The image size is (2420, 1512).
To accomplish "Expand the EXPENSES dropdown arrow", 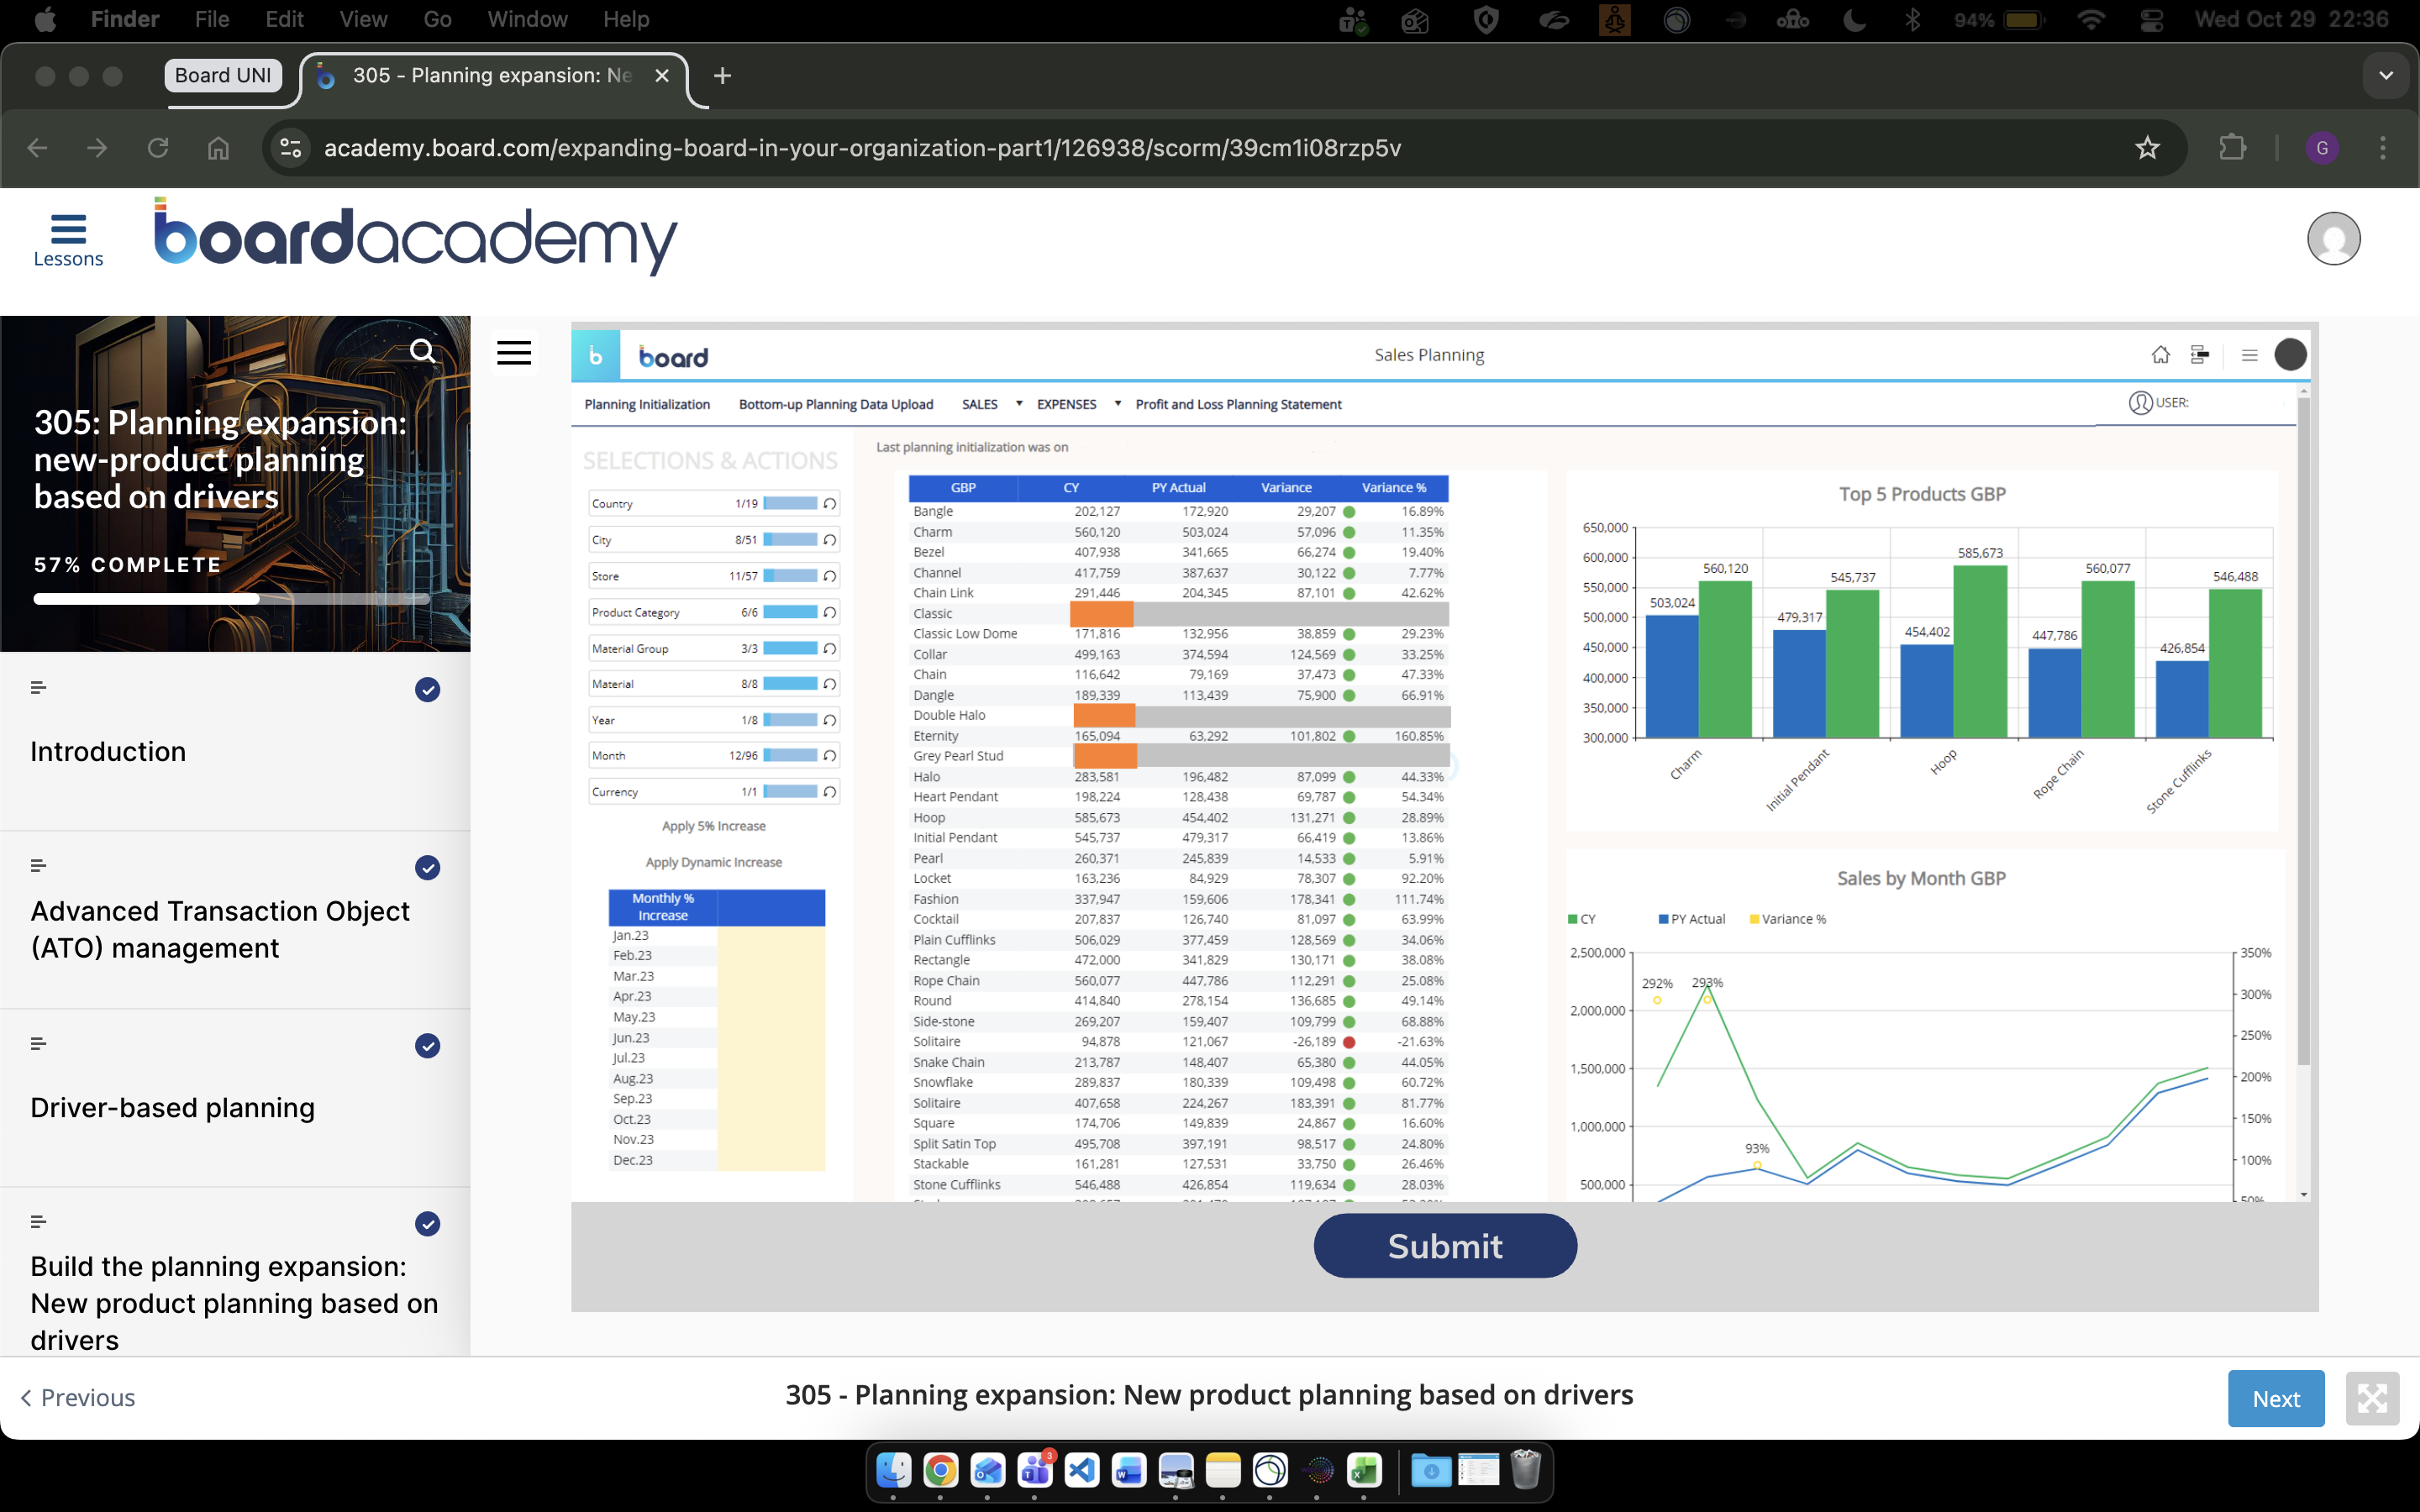I will click(1117, 404).
